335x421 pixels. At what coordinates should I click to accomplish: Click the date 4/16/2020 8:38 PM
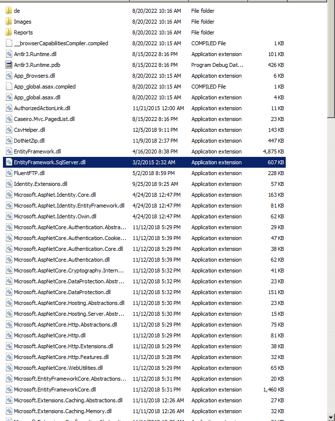point(155,151)
